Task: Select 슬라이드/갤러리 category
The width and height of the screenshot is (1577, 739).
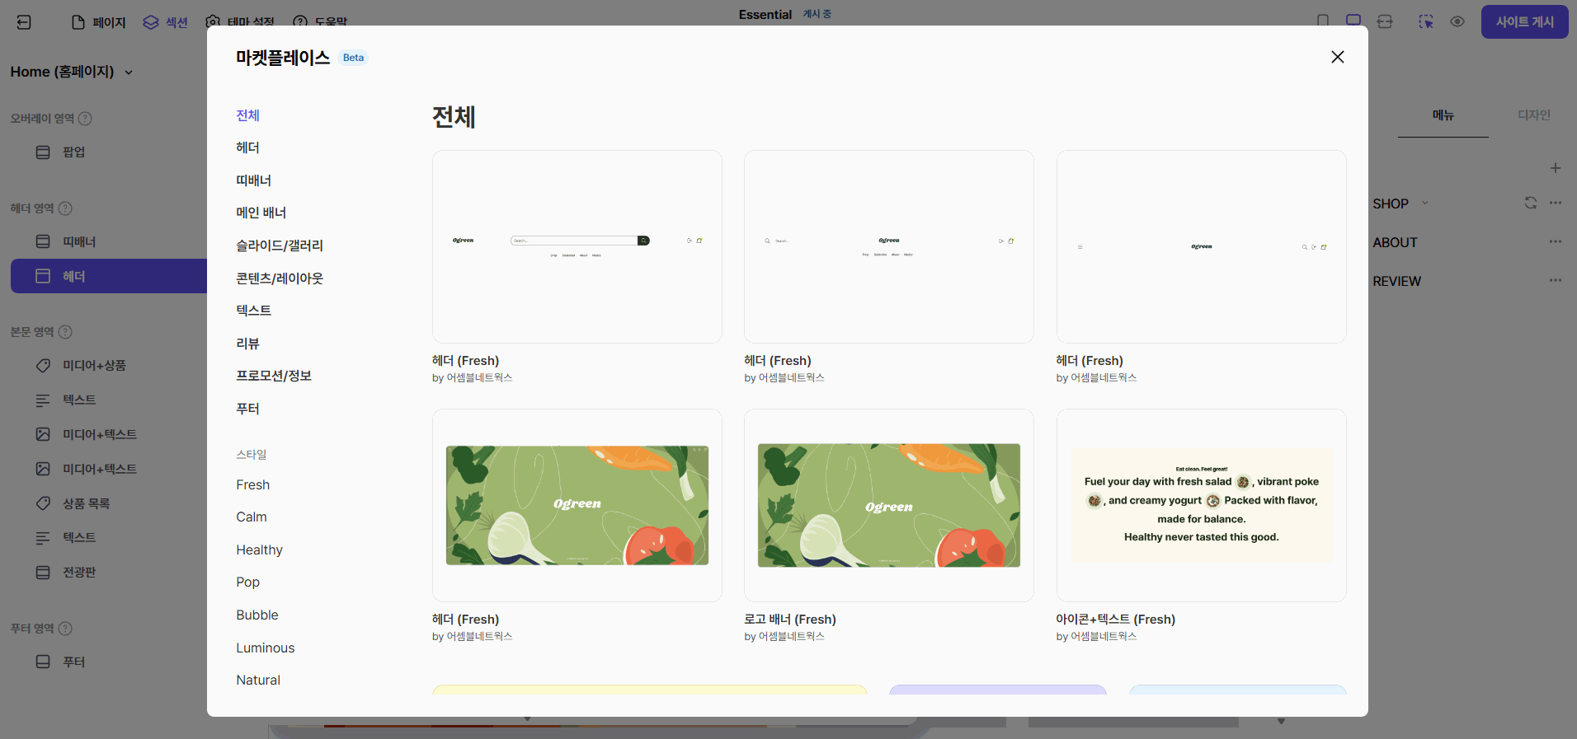Action: pyautogui.click(x=280, y=246)
